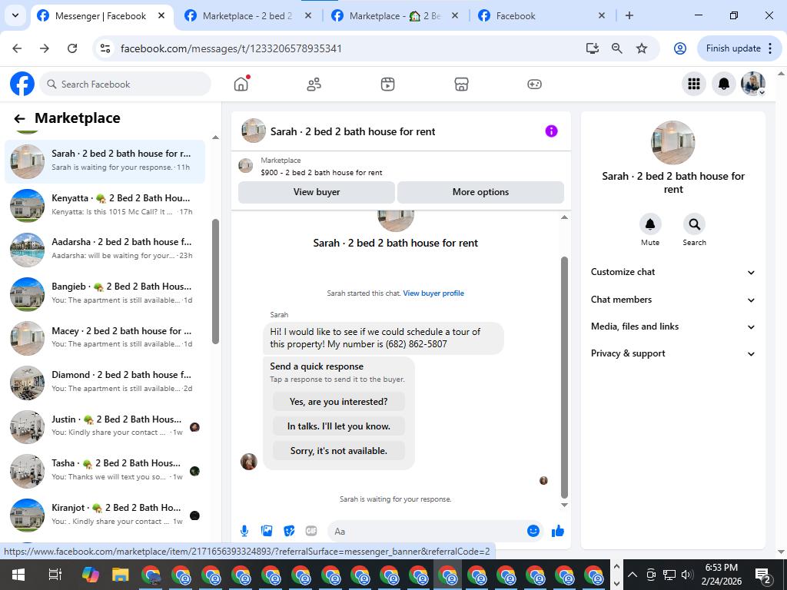
Task: Open the Facebook Home feed icon
Action: [x=241, y=84]
